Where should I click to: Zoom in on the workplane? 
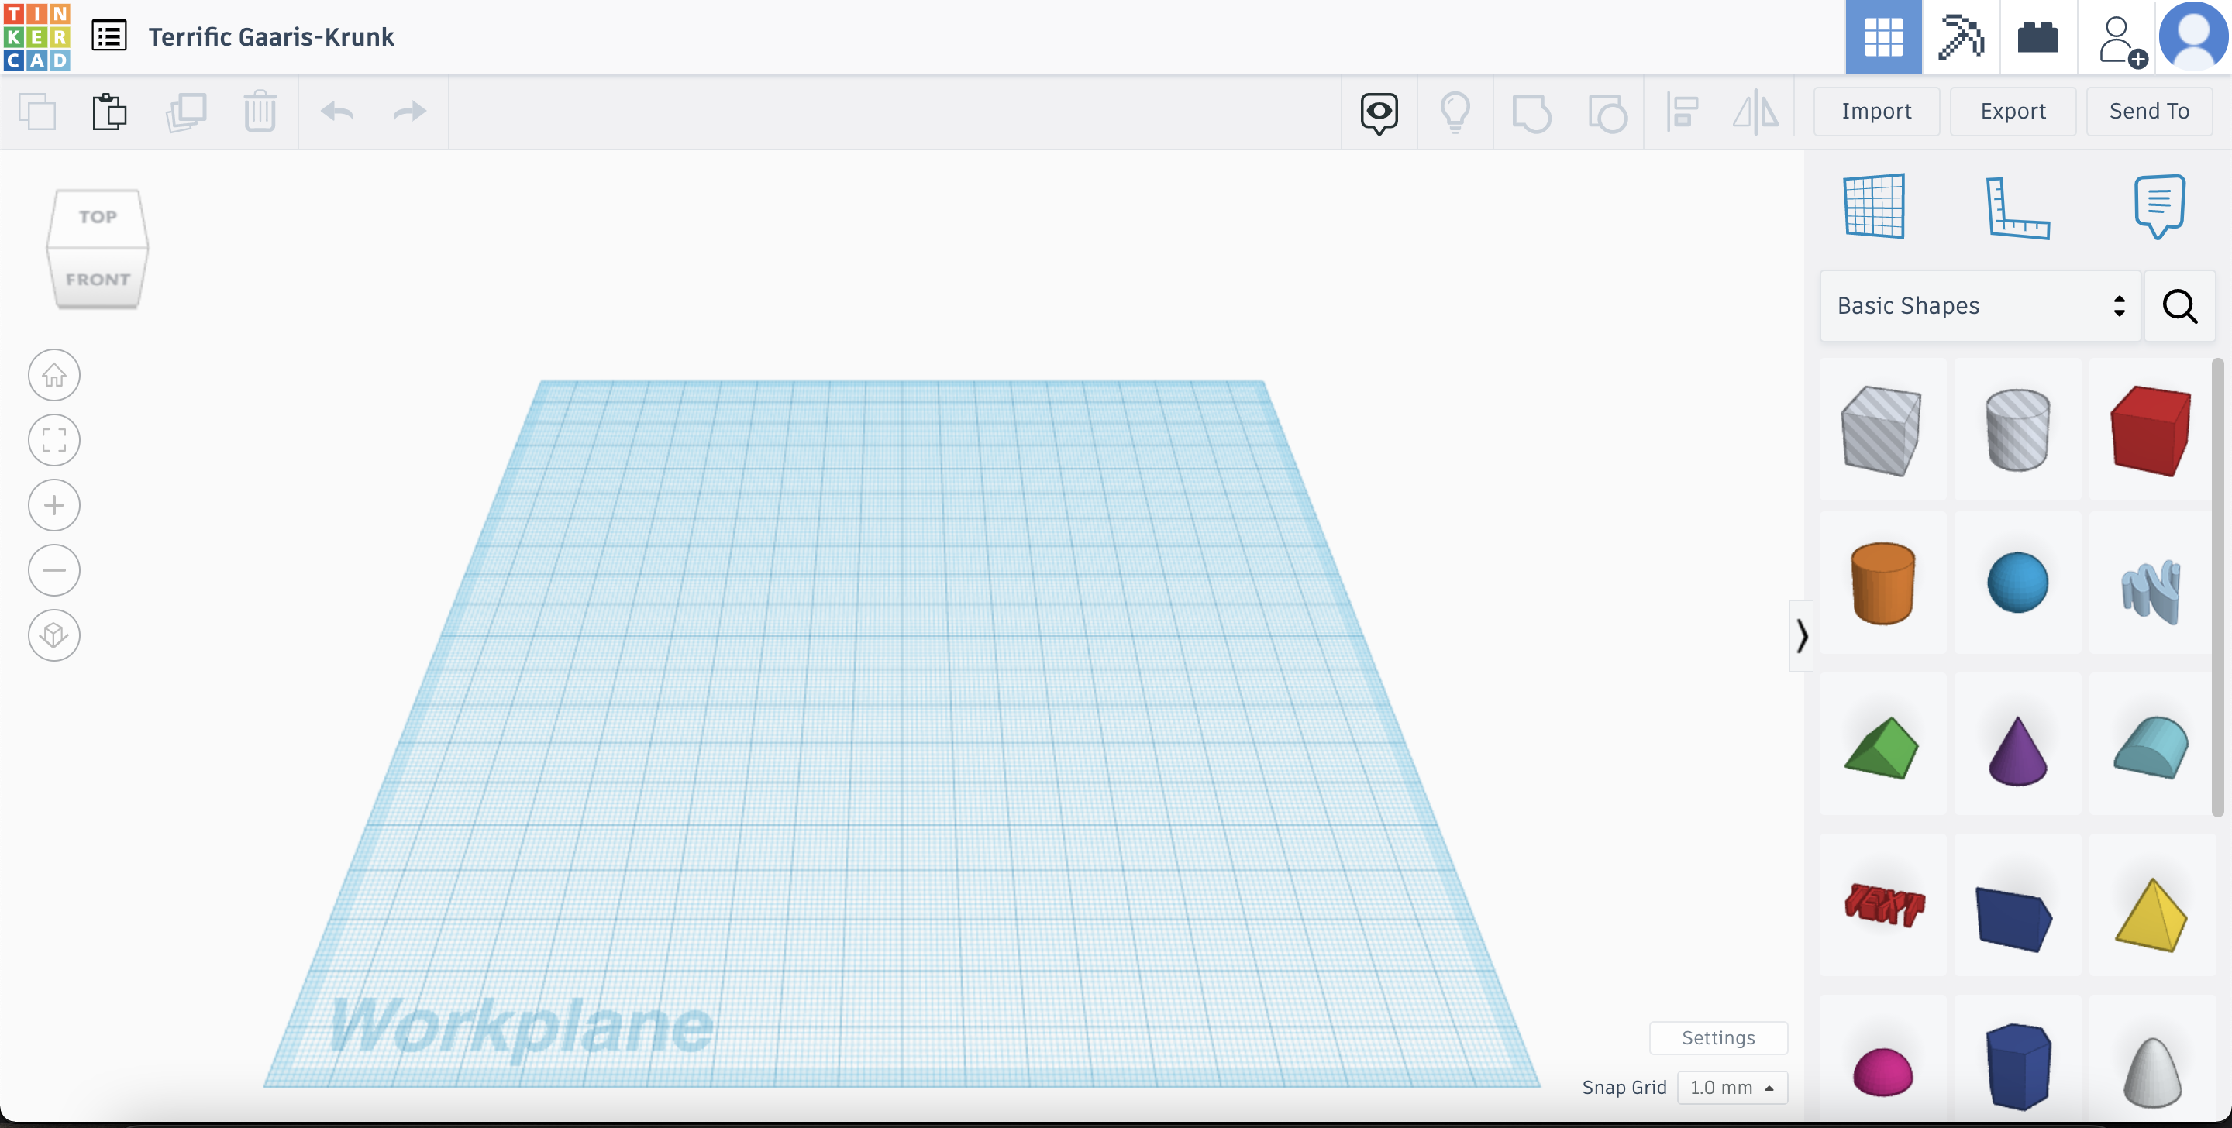pyautogui.click(x=53, y=505)
